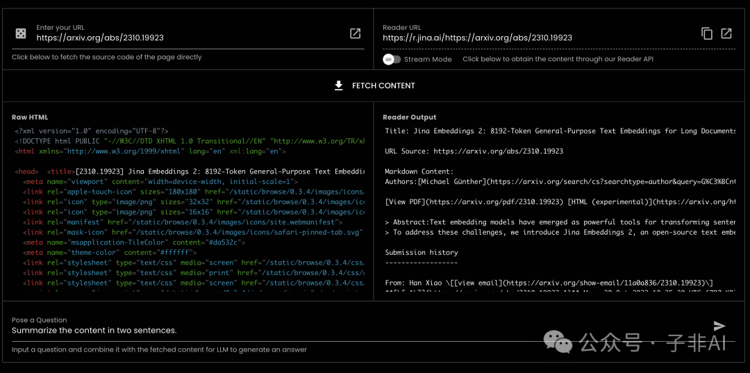Screen dimensions: 750x373
Task: Click the Stream Mode label
Action: coord(428,60)
